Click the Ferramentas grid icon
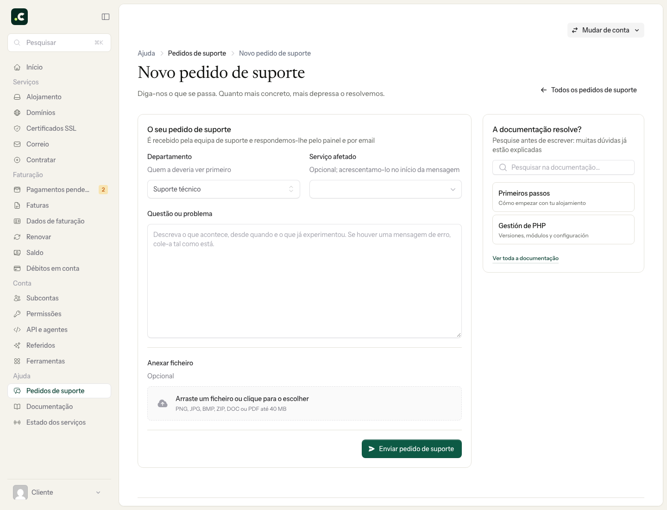This screenshot has width=667, height=510. coord(17,361)
